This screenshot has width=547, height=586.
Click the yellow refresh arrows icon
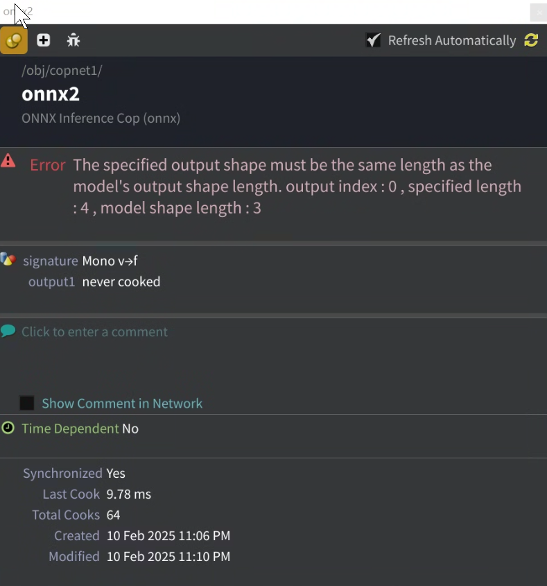click(531, 40)
